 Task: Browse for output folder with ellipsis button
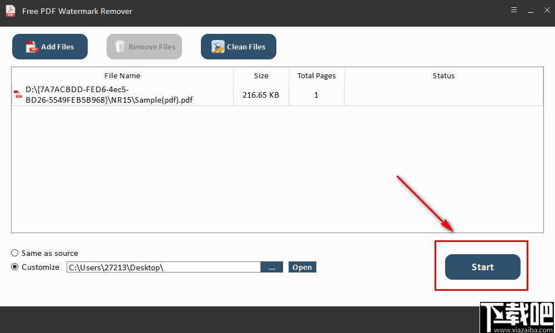pyautogui.click(x=272, y=267)
